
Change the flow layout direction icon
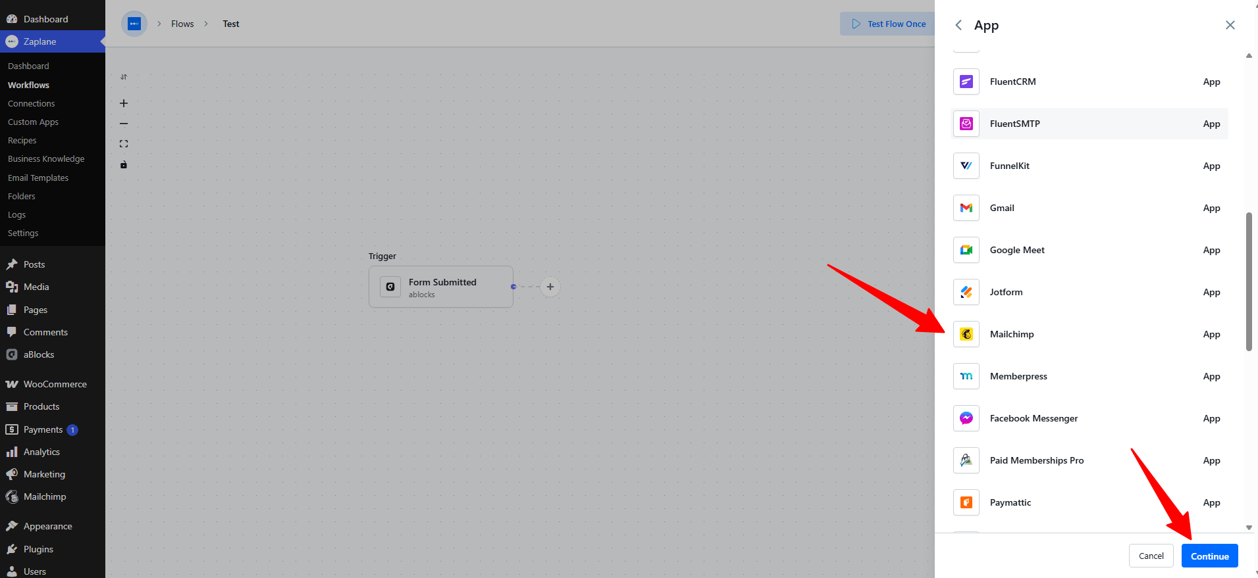[124, 77]
